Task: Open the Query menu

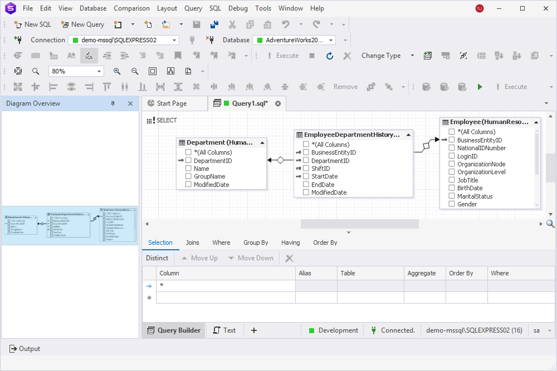Action: click(193, 8)
